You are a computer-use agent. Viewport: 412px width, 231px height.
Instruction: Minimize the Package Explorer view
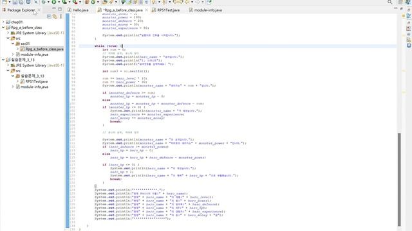point(54,9)
